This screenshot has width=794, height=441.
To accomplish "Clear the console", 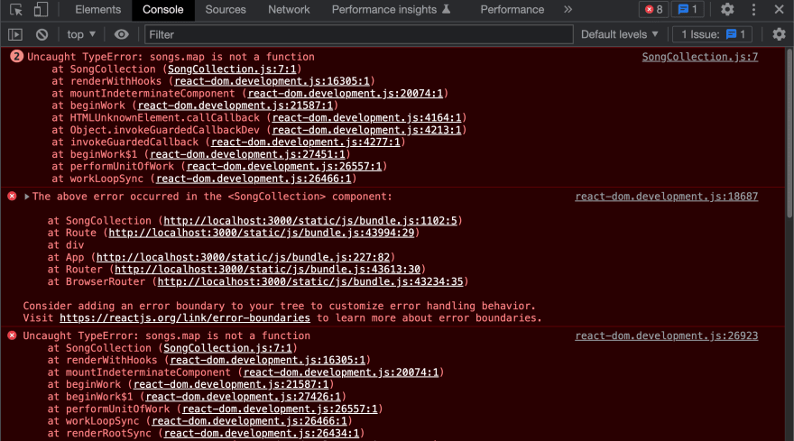I will coord(42,34).
